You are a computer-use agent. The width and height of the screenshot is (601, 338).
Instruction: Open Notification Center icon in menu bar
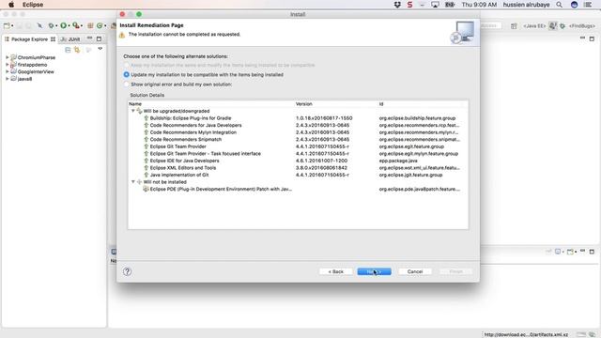pyautogui.click(x=588, y=5)
